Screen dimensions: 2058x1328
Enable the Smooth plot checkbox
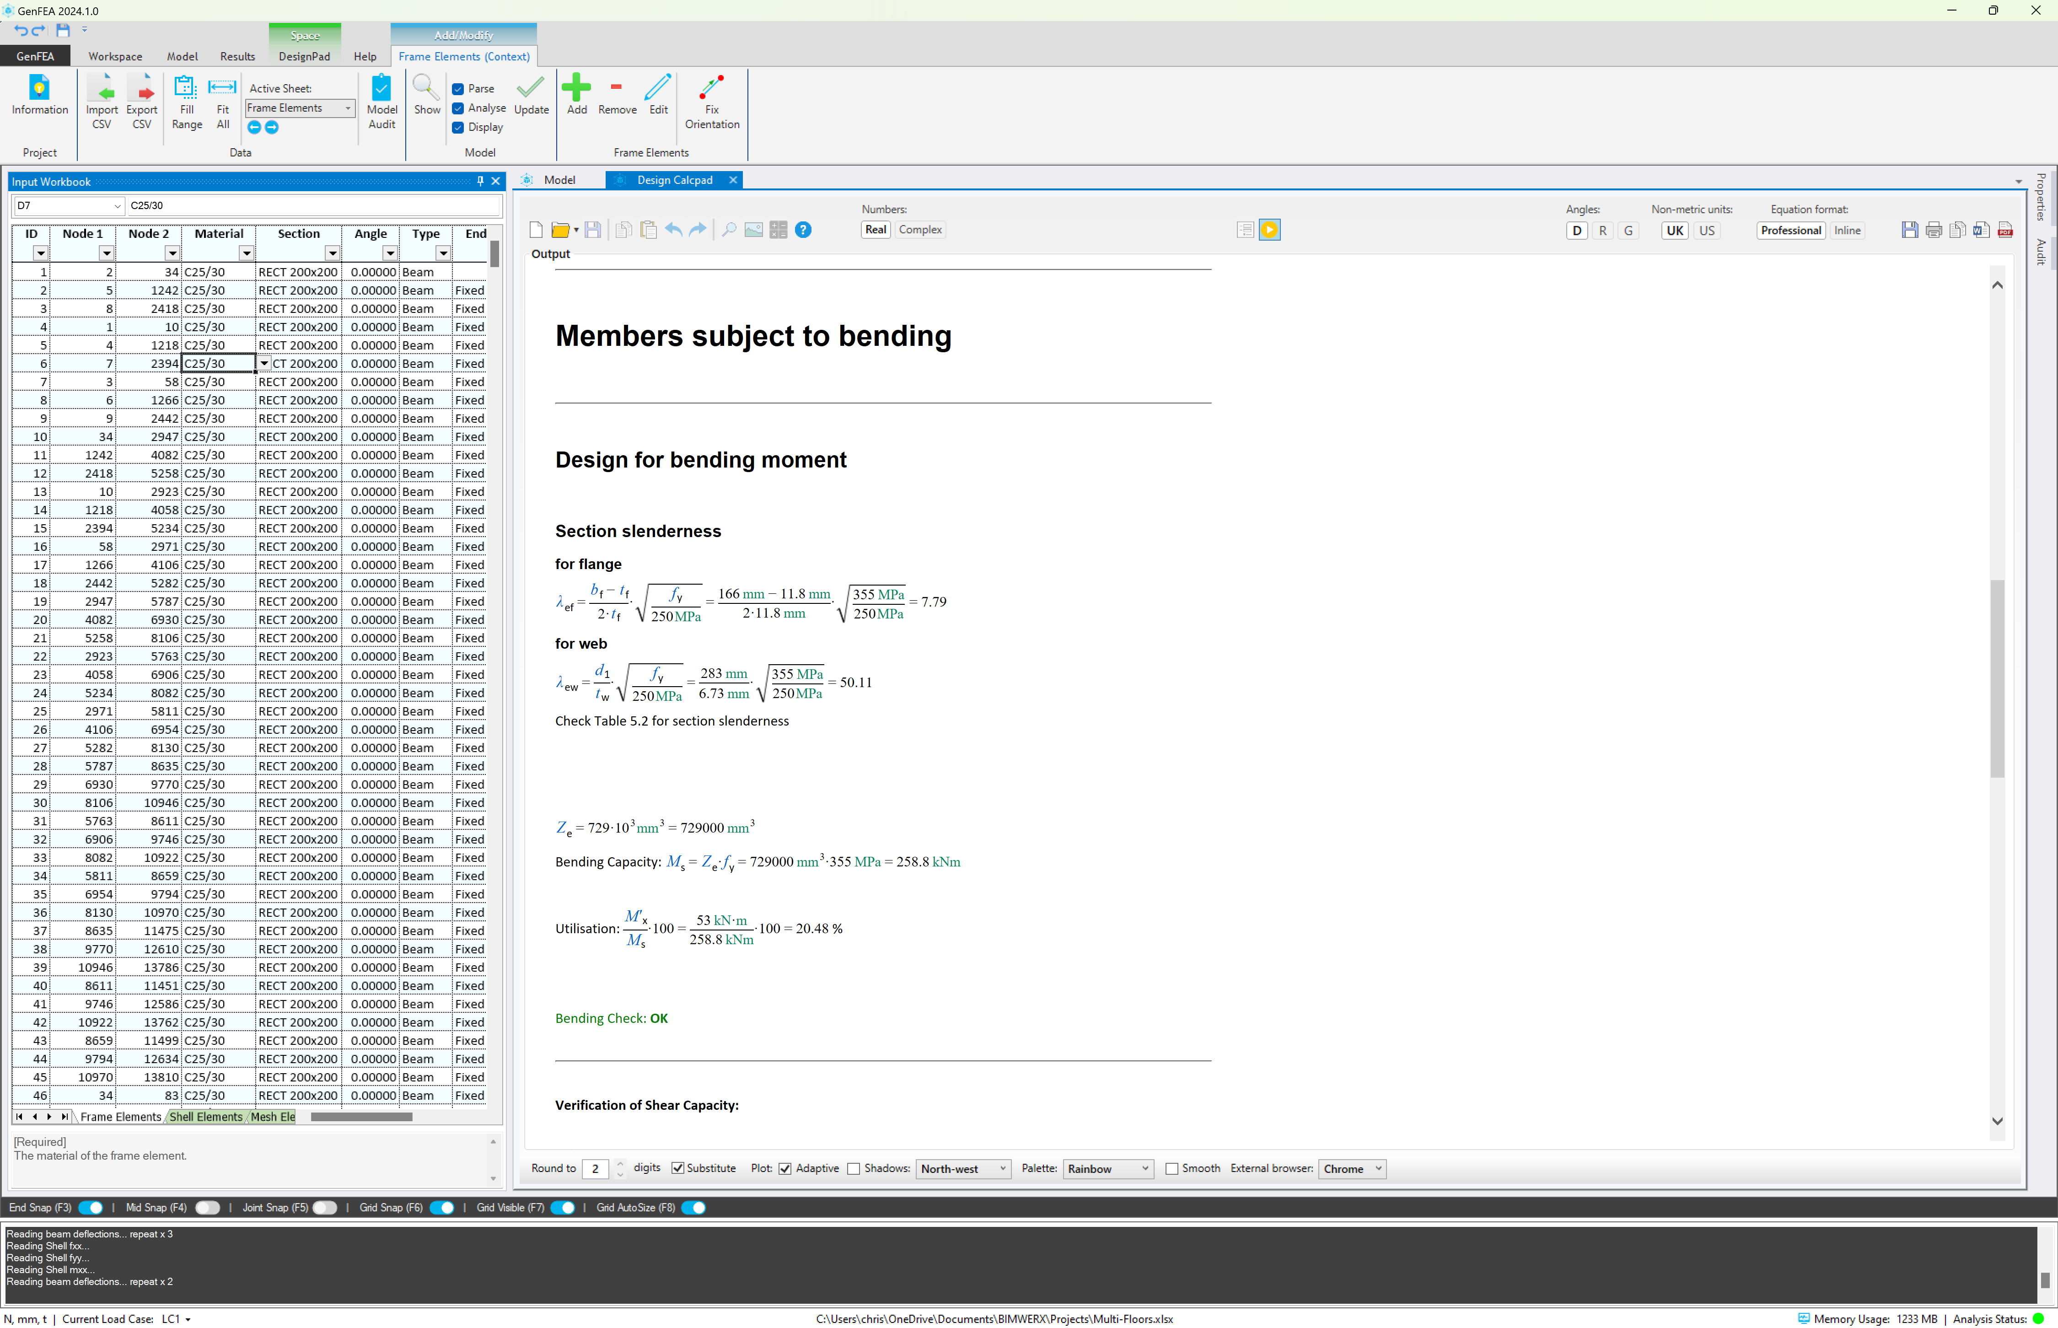tap(1171, 1168)
